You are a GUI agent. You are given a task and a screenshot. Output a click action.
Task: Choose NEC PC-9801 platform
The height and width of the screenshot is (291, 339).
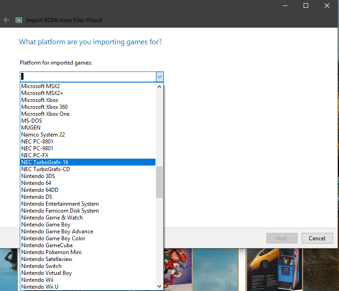click(88, 148)
